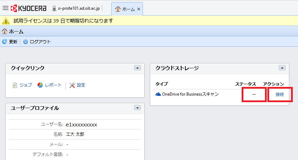Log out using ログアウト
The image size is (298, 160).
37,42
